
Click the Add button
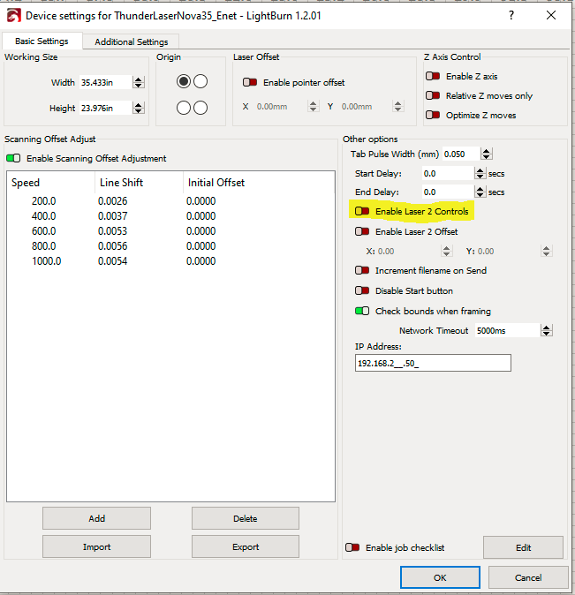coord(96,518)
